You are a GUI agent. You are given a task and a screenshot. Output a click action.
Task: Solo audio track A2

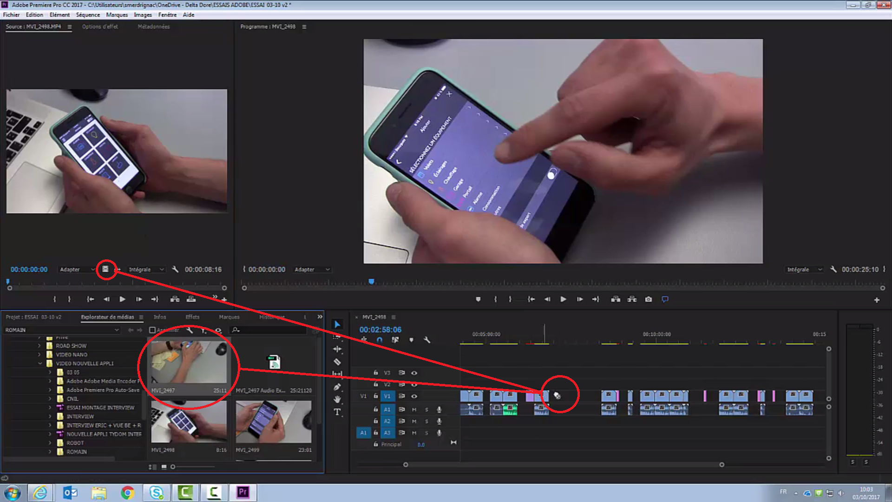tap(426, 421)
